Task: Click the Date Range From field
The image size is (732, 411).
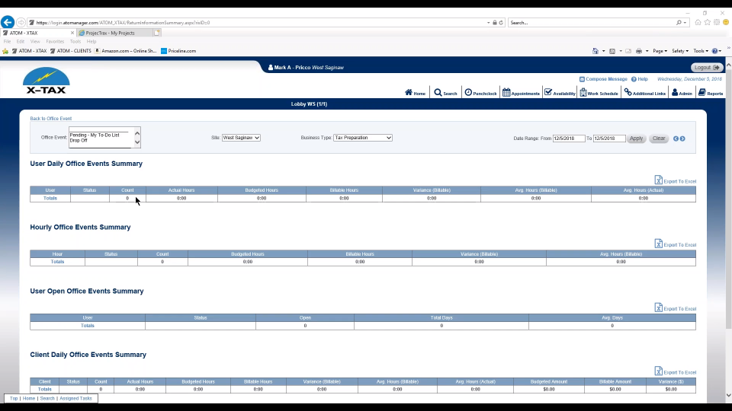Action: pyautogui.click(x=569, y=139)
